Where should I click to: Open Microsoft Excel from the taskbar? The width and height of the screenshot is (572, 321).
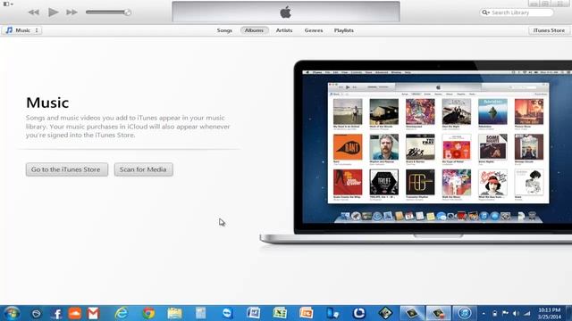[x=280, y=313]
